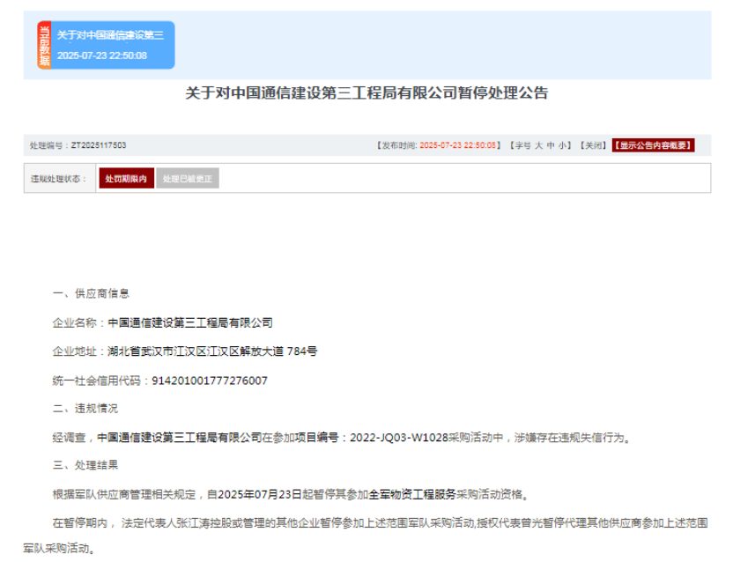The height and width of the screenshot is (562, 733).
Task: Click the 一、供应商信息 section heading
Action: pos(91,293)
